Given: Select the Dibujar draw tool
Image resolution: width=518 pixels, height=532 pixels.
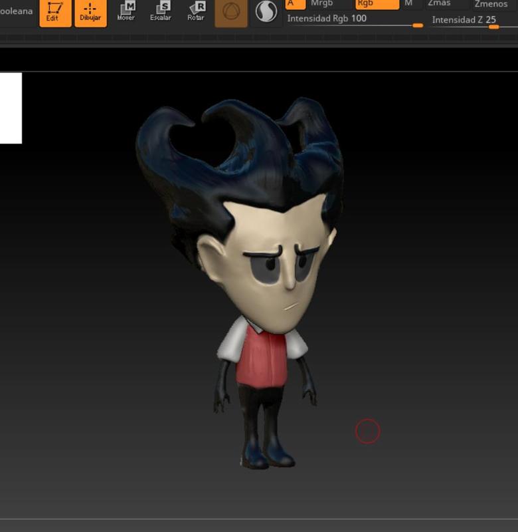Looking at the screenshot, I should 90,13.
